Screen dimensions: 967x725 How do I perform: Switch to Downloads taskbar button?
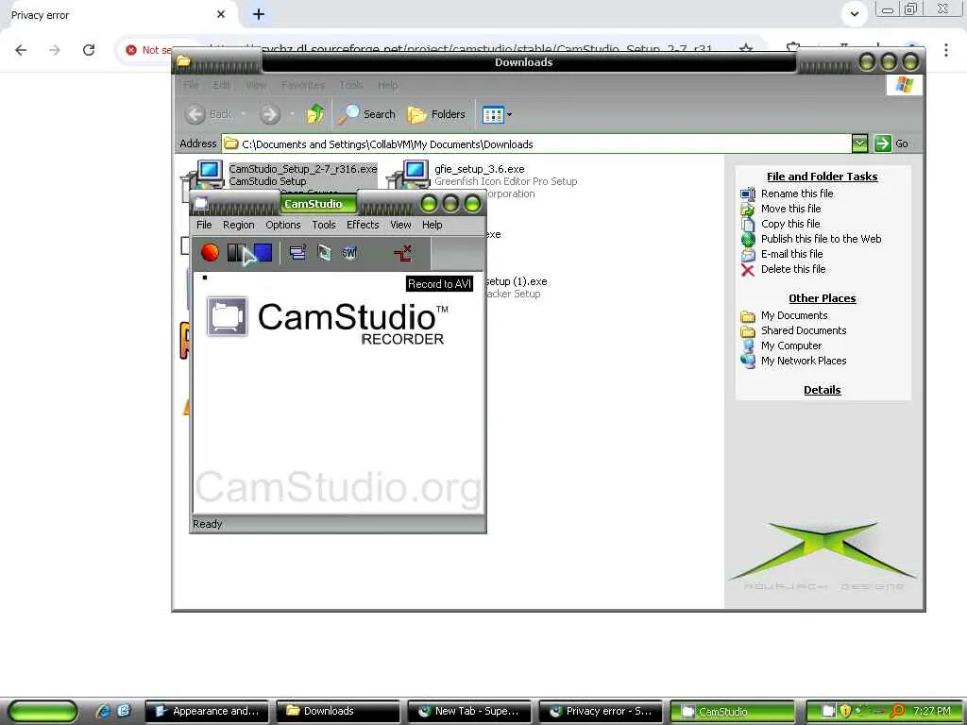(338, 712)
